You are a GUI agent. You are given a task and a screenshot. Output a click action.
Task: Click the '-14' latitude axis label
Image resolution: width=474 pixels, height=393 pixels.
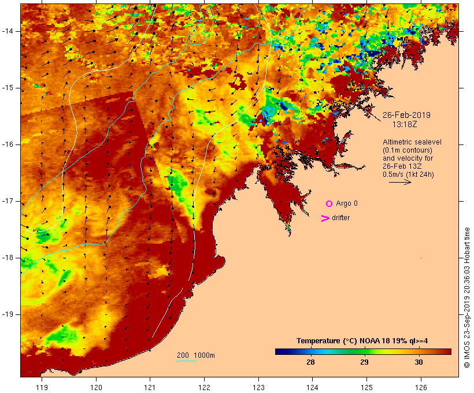click(x=7, y=31)
